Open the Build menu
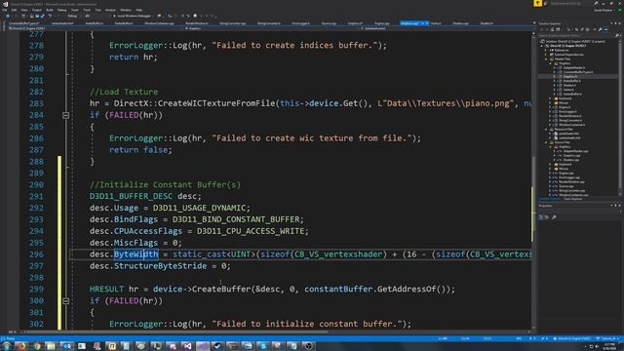624x351 pixels. (x=50, y=10)
